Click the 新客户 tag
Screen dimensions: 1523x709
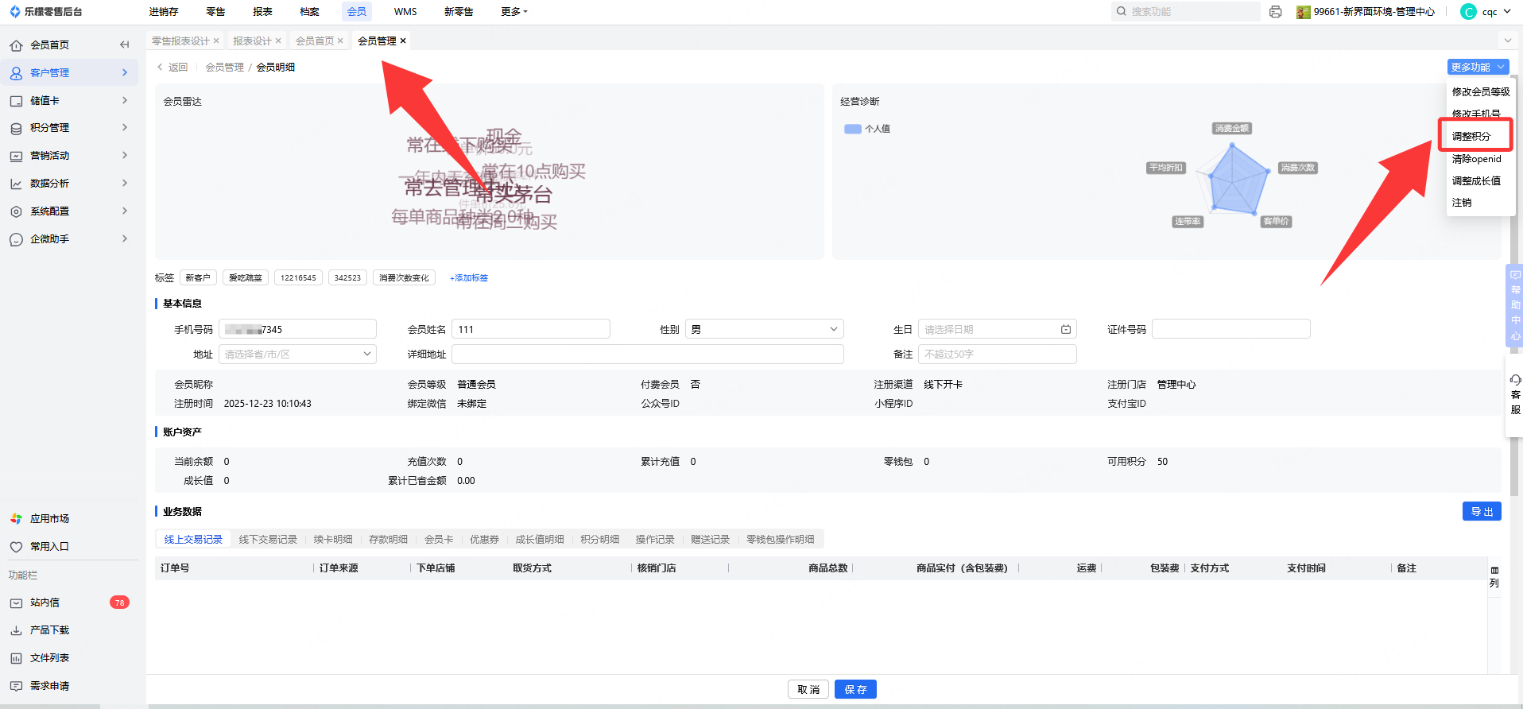(x=198, y=278)
